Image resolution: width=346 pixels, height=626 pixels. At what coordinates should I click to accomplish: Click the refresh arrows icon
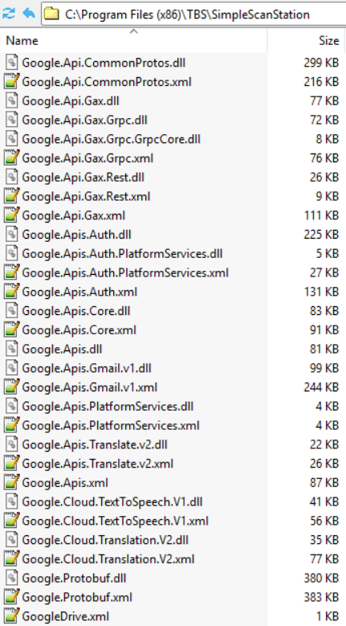(8, 14)
